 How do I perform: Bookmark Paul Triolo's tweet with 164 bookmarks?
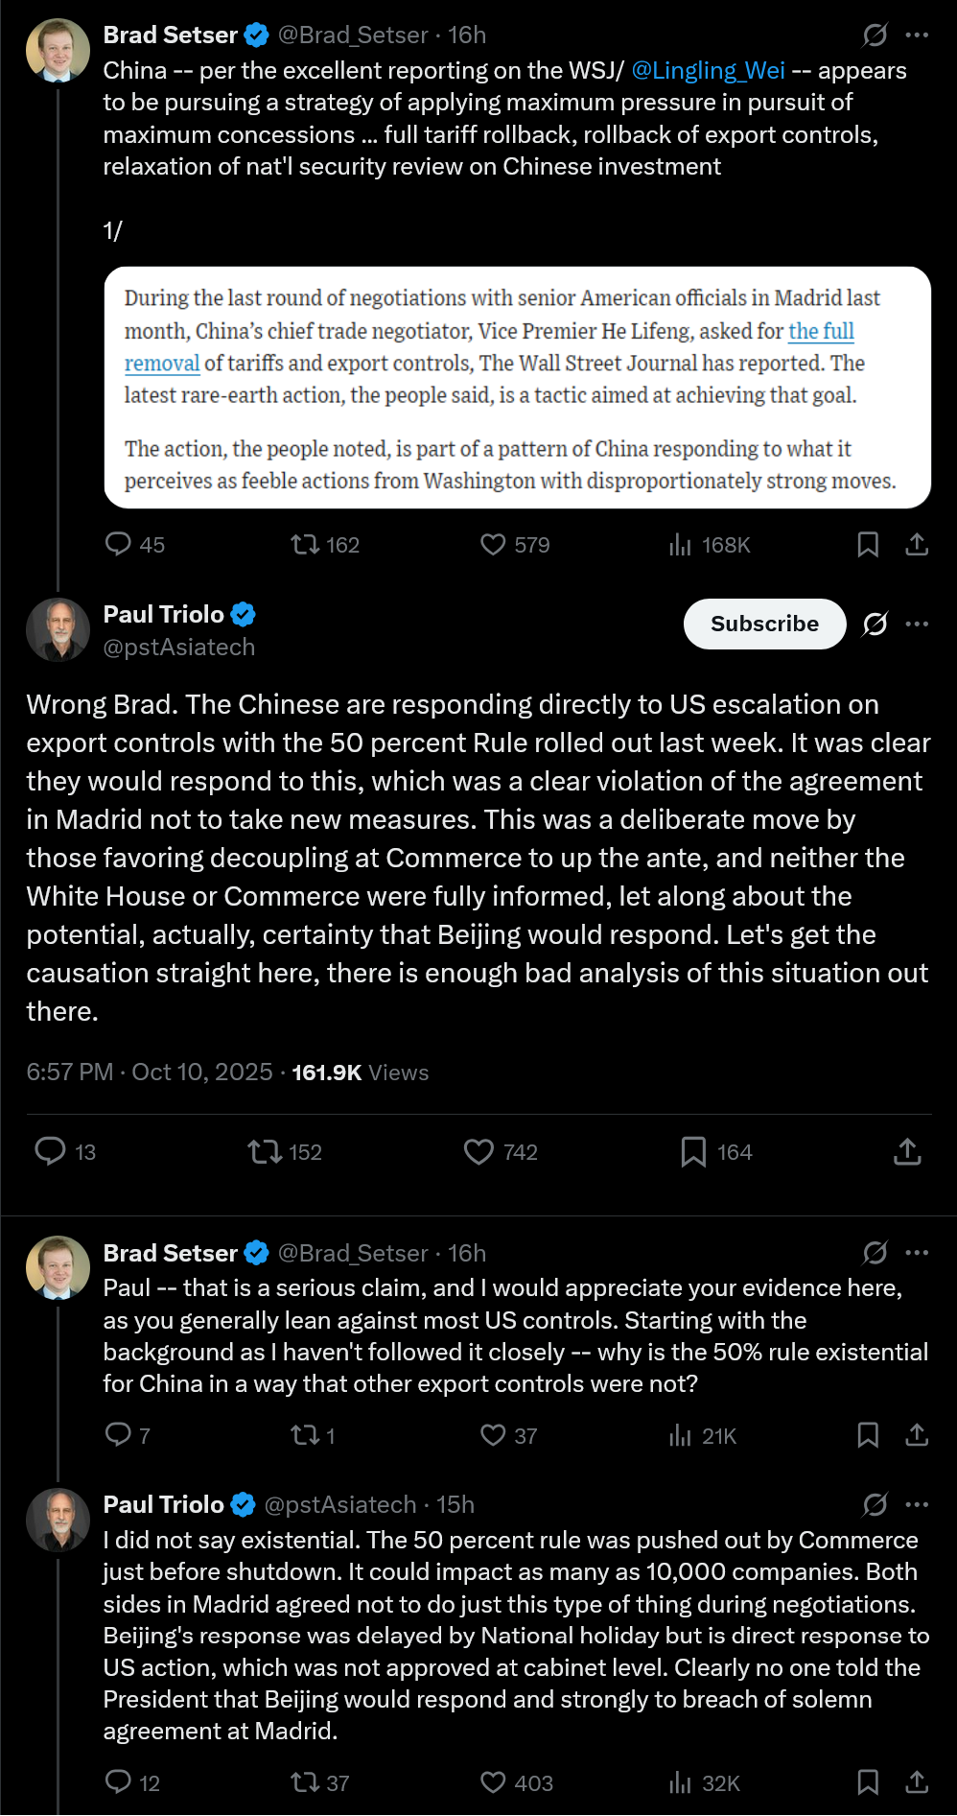[x=693, y=1151]
